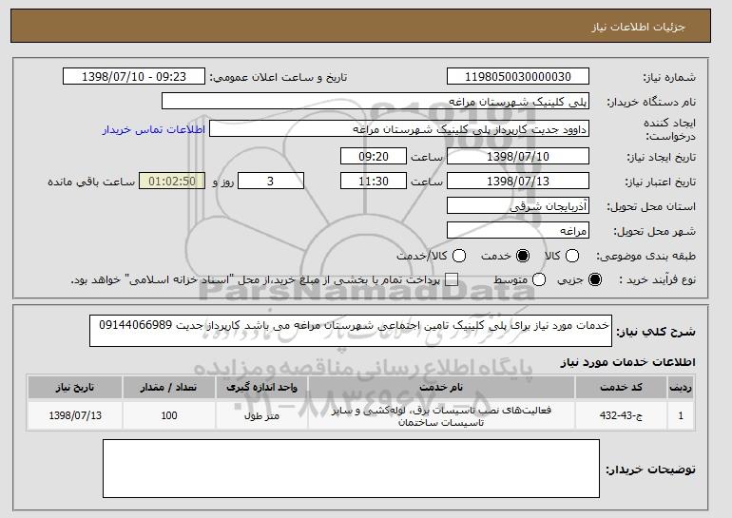This screenshot has height=518, width=732.
Task: Choose the متوسط purchase process option
Action: coord(539,280)
